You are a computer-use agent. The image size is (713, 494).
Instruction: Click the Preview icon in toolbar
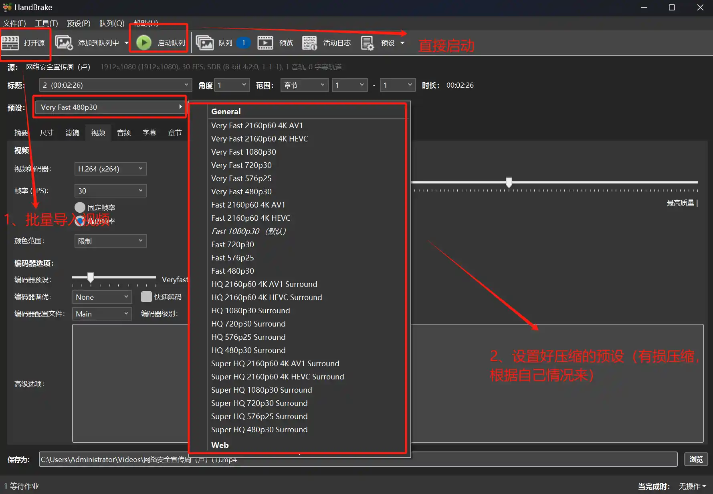tap(265, 43)
